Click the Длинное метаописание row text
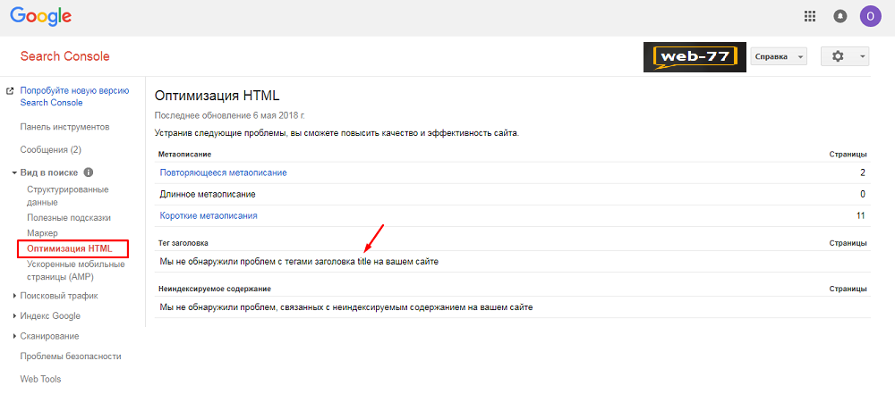Screen dimensions: 895x403 [x=208, y=195]
